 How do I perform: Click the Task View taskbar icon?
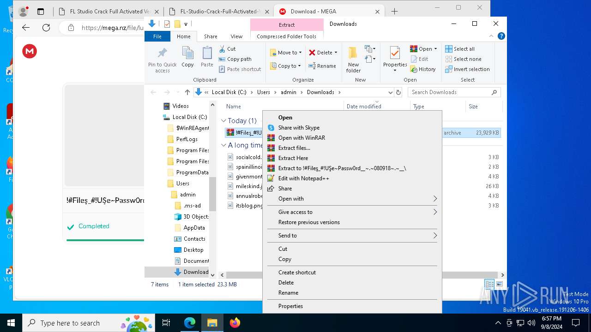166,323
